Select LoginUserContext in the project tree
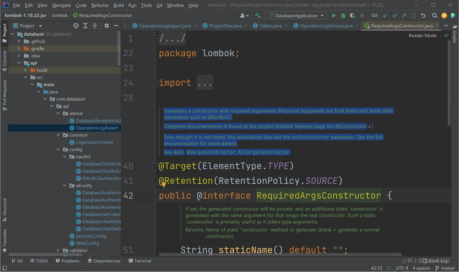This screenshot has width=459, height=272. (94, 142)
